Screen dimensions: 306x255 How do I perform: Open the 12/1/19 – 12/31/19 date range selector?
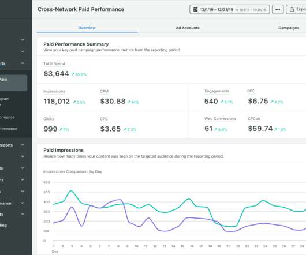pos(230,9)
